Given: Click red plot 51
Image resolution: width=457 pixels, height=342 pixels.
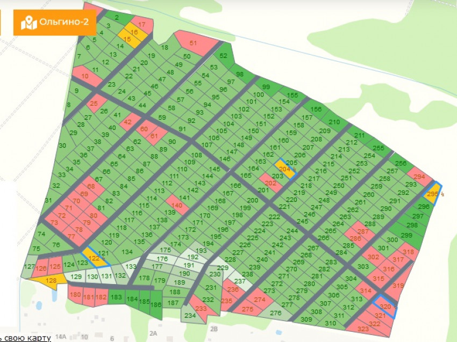Looking at the screenshot, I should tap(194, 43).
